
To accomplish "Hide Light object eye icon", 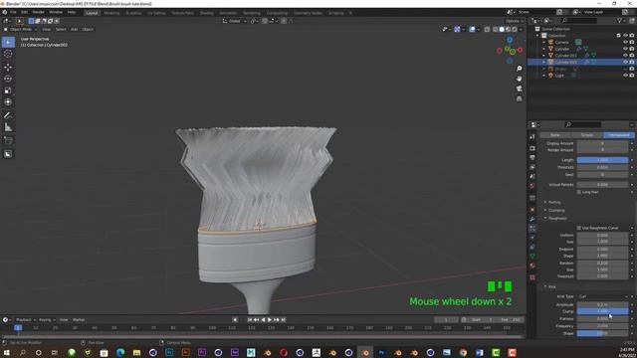I will (x=625, y=76).
